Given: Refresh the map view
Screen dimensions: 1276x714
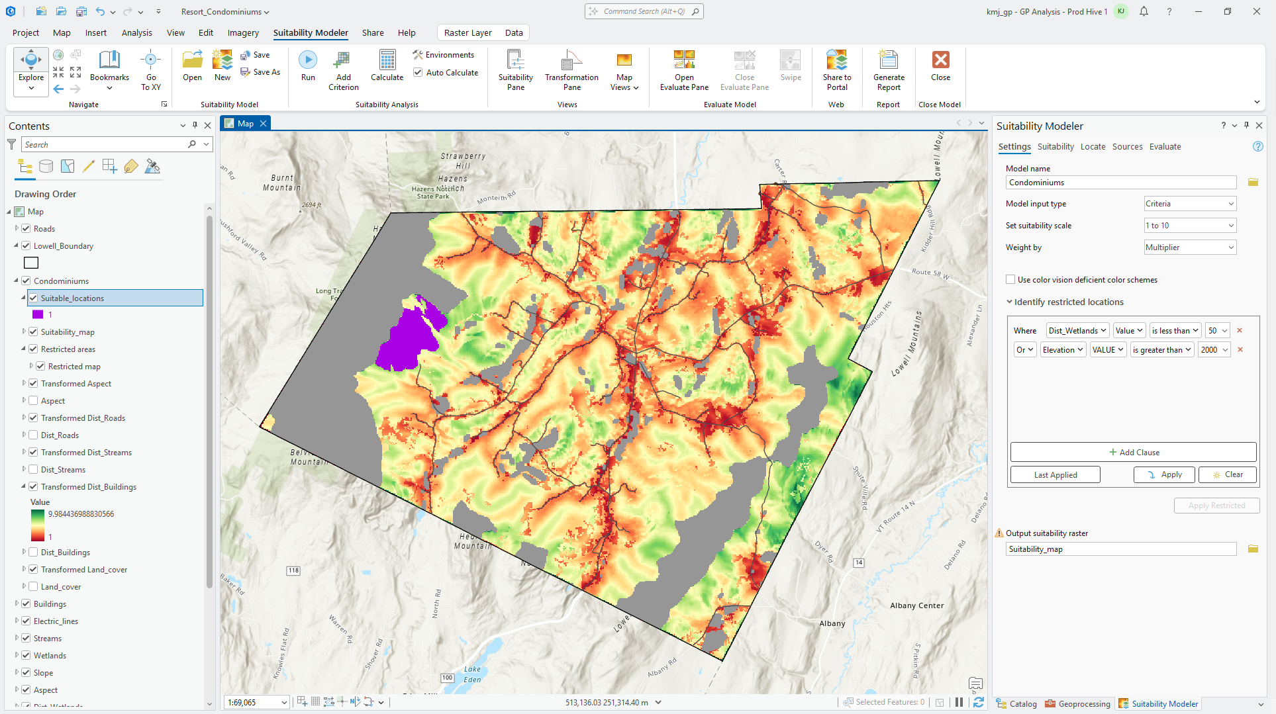Looking at the screenshot, I should tap(979, 703).
